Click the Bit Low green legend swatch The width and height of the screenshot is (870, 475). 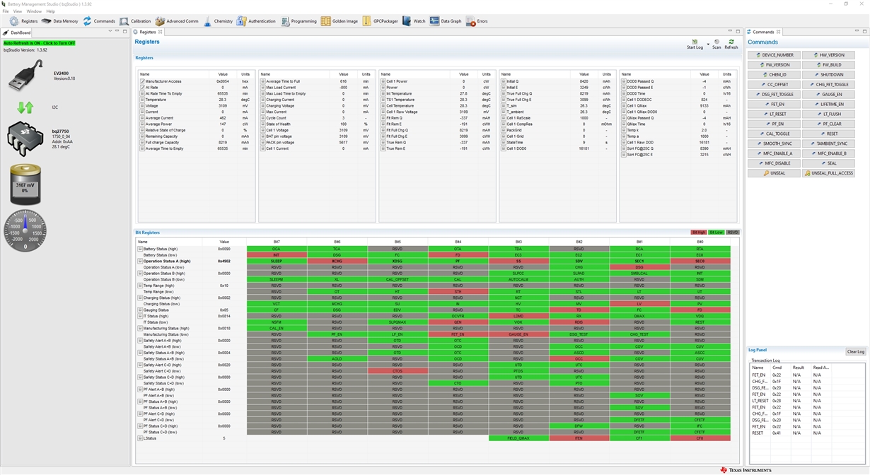pyautogui.click(x=716, y=233)
